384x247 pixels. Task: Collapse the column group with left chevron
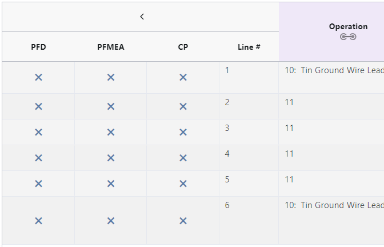tap(142, 17)
